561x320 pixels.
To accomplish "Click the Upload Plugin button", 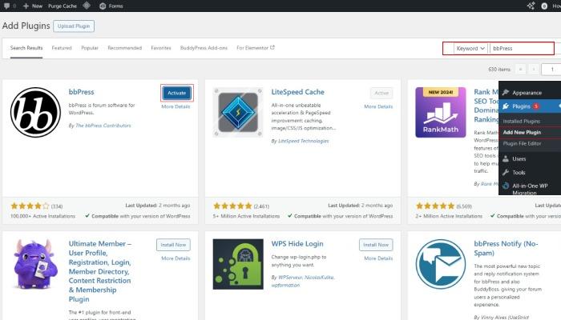I will [x=74, y=26].
